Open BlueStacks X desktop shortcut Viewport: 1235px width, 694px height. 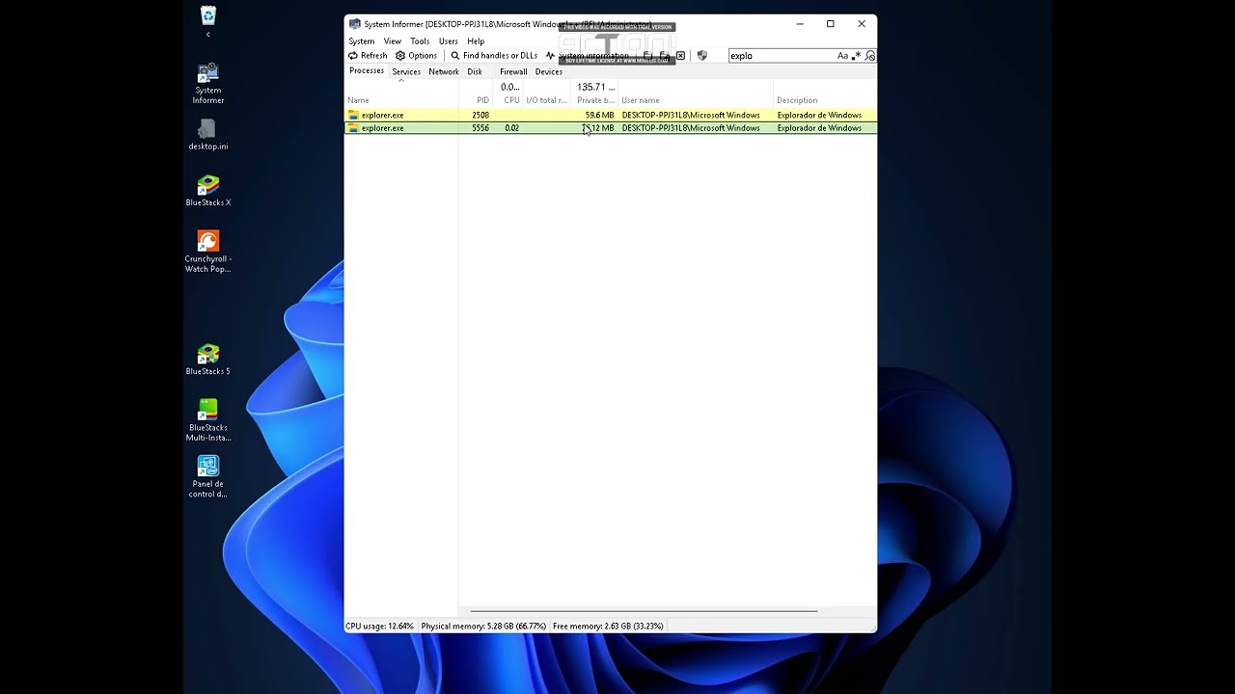208,192
